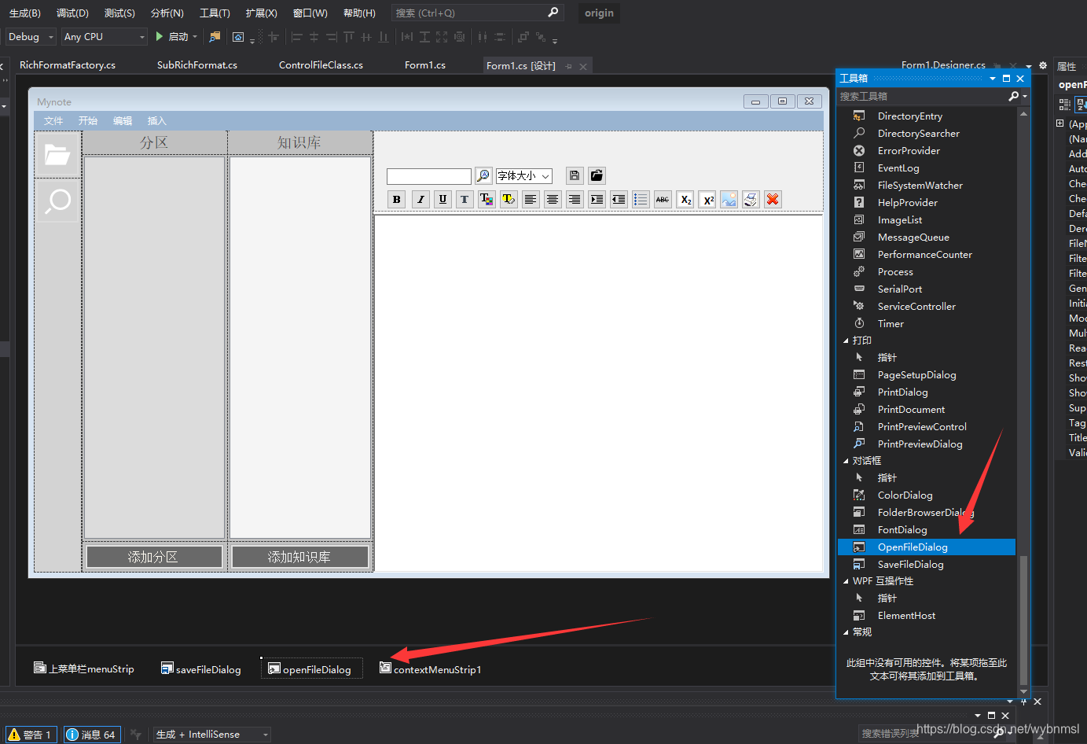This screenshot has width=1087, height=744.
Task: Open the Any CPU platform dropdown
Action: click(x=103, y=36)
